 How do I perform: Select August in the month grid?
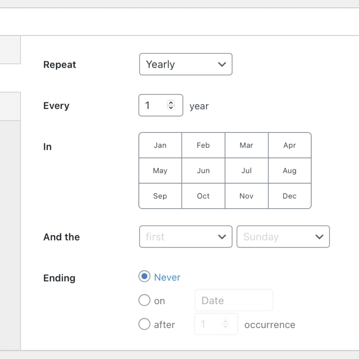click(289, 171)
